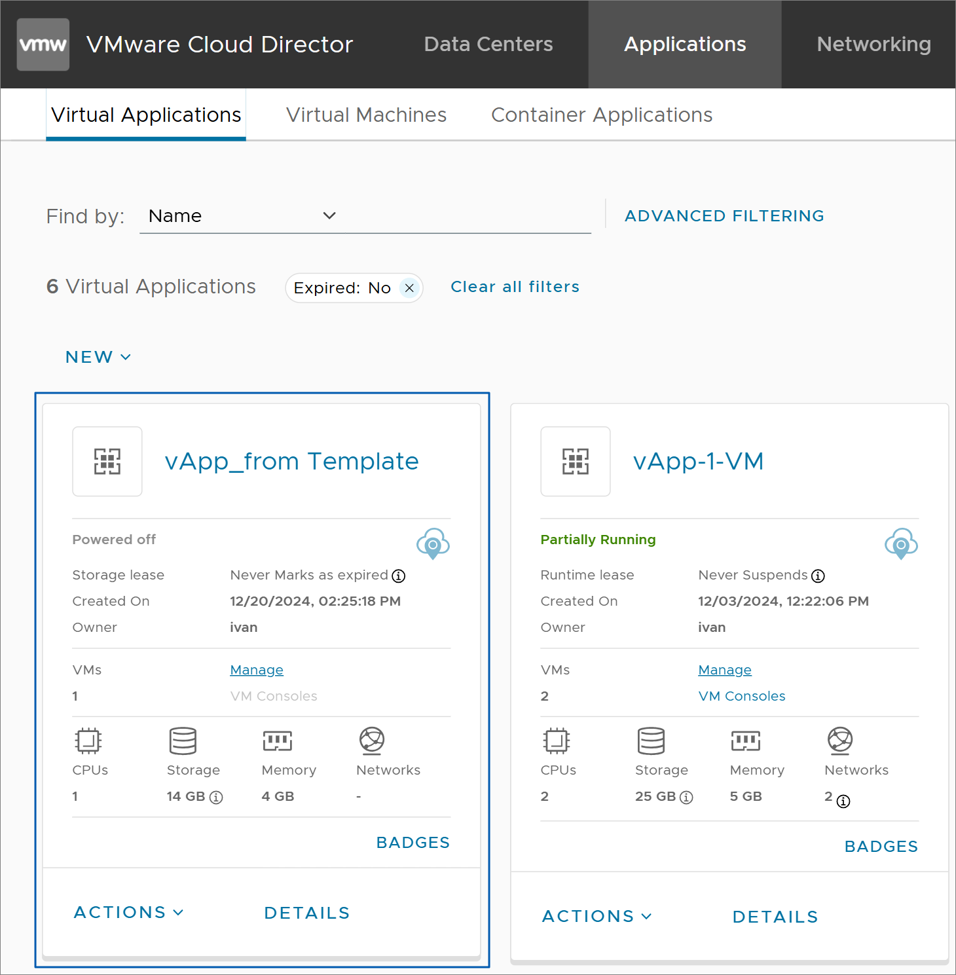The image size is (956, 975).
Task: Open ACTIONS menu for vApp-1-VM
Action: pyautogui.click(x=597, y=917)
